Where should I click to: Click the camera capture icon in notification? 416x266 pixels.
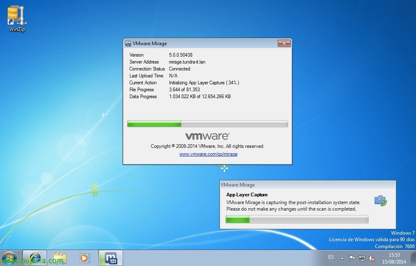380,201
